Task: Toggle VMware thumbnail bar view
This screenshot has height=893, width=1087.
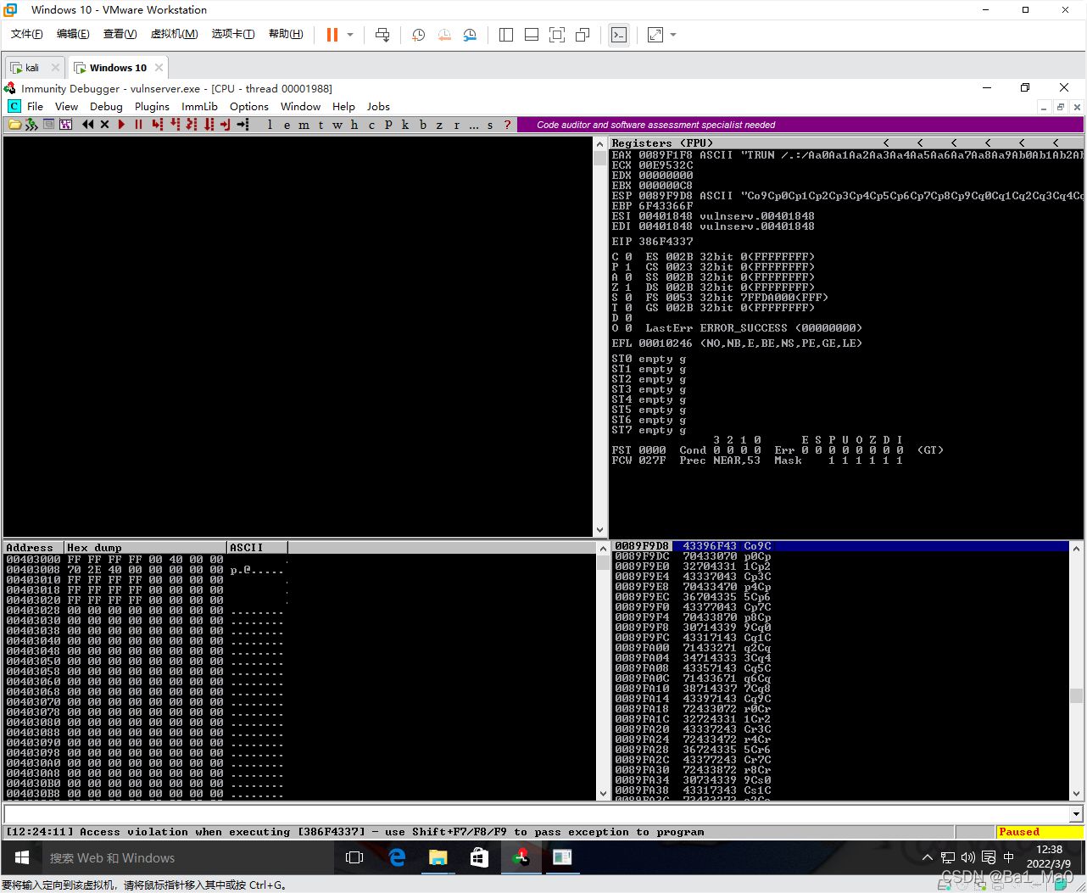Action: coord(532,35)
